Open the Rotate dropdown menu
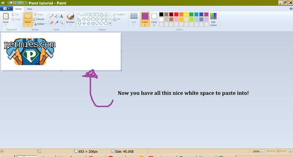The height and width of the screenshot is (157, 293). [40, 24]
